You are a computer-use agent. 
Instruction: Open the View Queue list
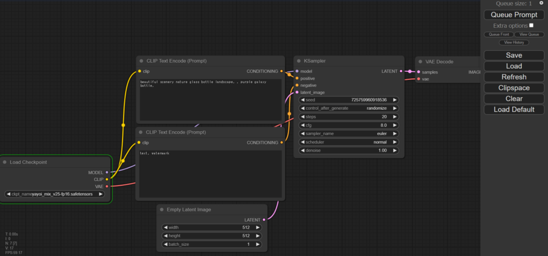point(529,34)
